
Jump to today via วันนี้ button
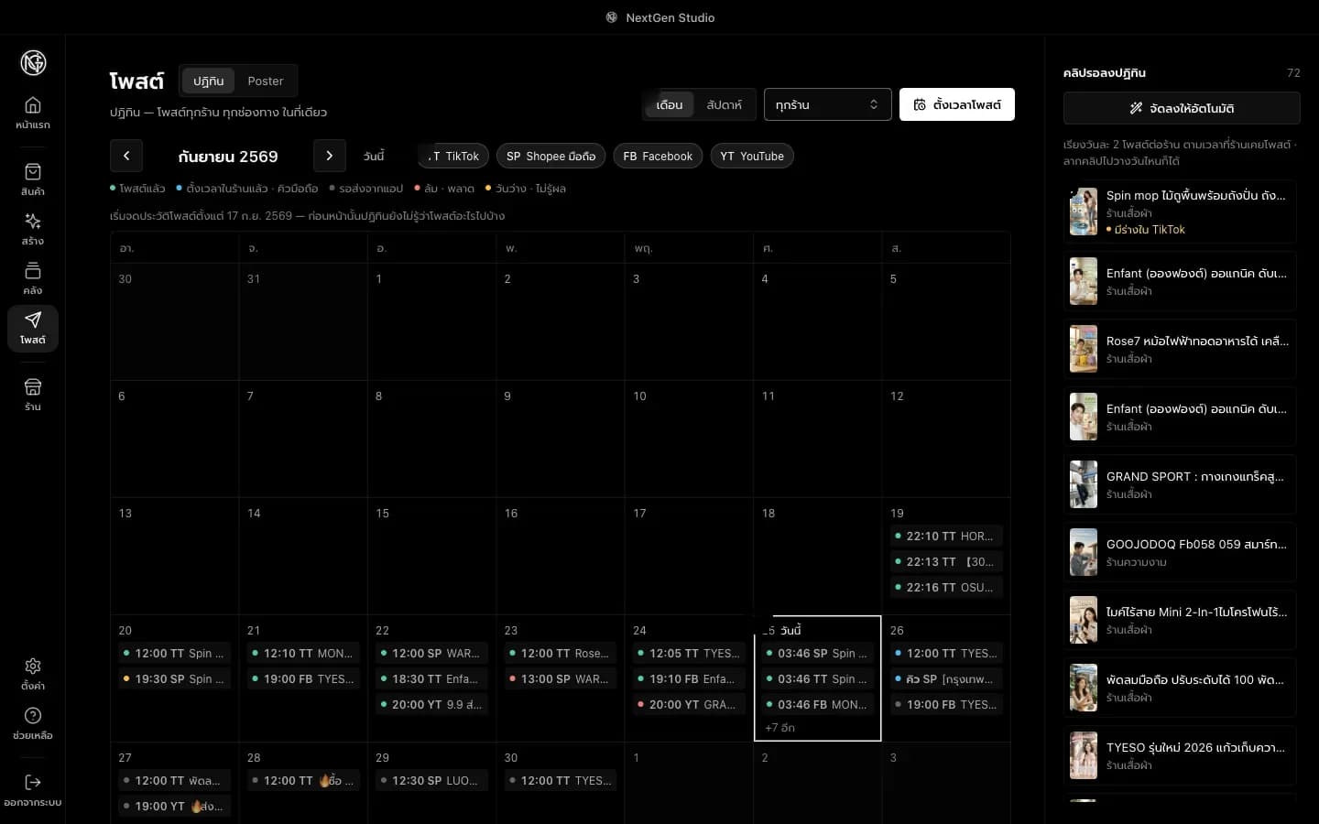[374, 157]
